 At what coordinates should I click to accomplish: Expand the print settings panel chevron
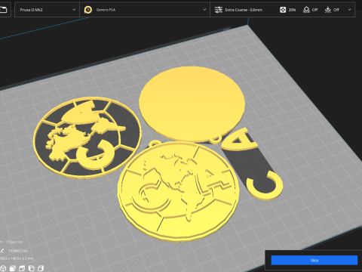(349, 10)
